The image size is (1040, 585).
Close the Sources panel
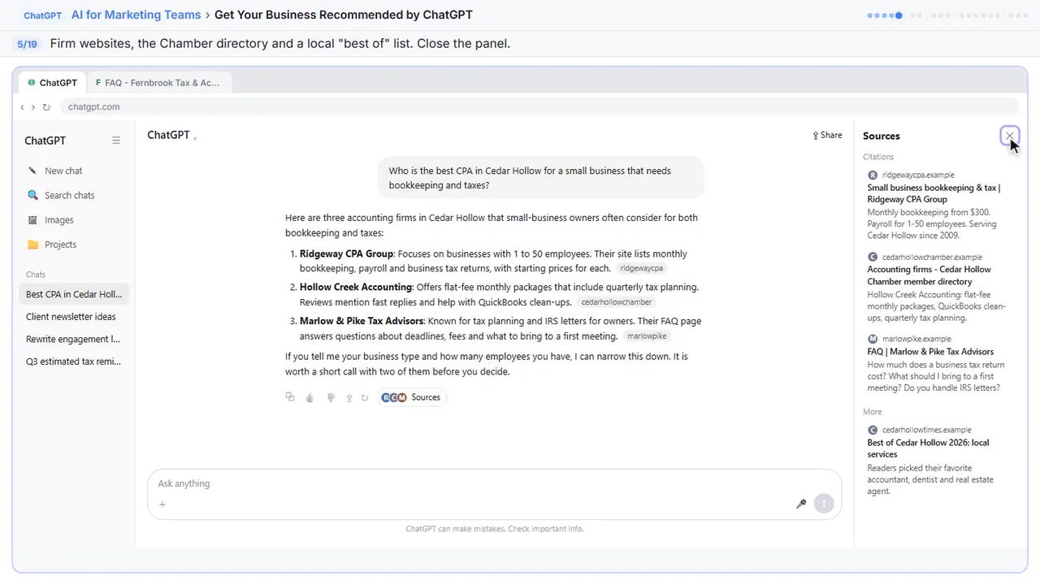1009,136
